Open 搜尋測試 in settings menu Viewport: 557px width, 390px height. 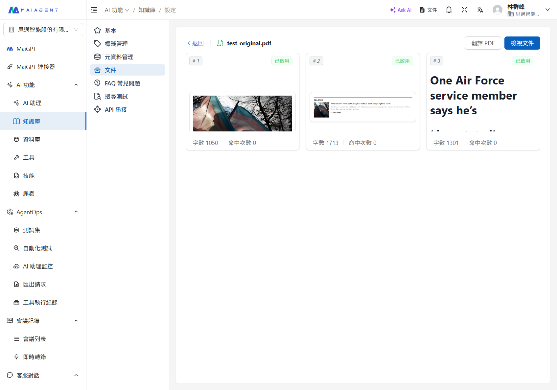pos(116,96)
